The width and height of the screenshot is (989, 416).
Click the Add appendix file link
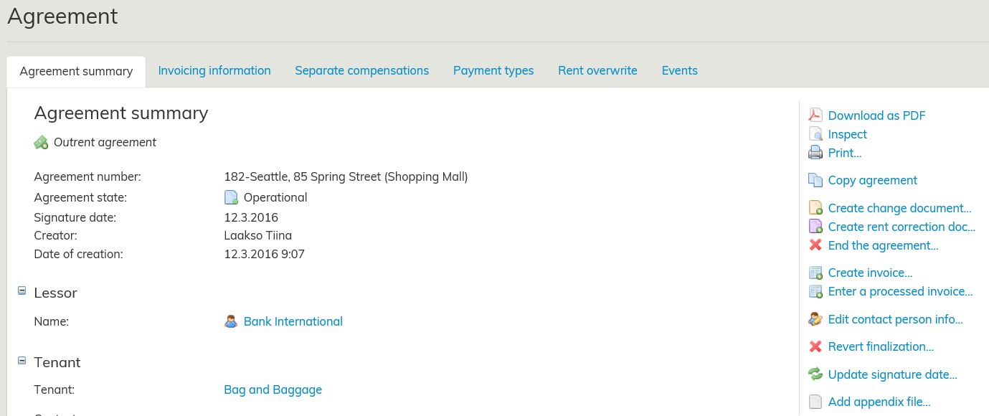point(879,402)
